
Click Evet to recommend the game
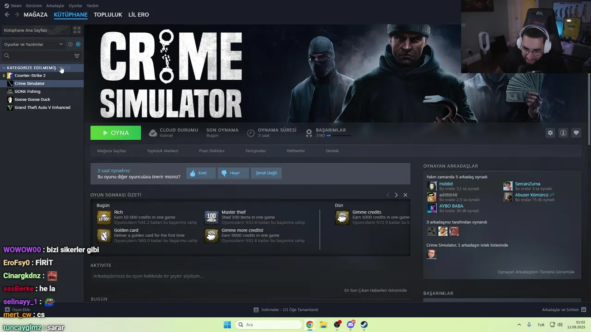pos(201,173)
